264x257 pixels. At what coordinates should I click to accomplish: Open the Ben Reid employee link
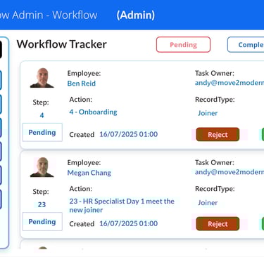pos(82,84)
